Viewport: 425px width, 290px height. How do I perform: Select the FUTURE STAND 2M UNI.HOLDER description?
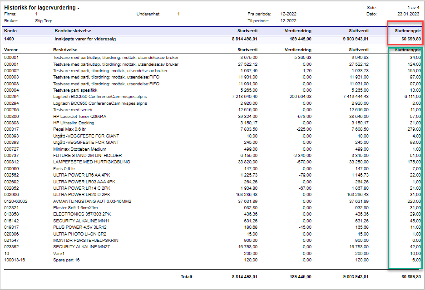point(88,156)
